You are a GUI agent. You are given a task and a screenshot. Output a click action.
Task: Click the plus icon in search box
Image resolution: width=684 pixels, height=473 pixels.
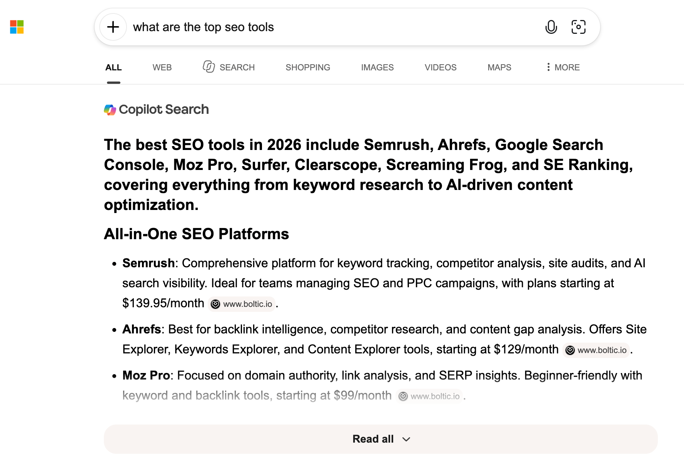point(113,27)
